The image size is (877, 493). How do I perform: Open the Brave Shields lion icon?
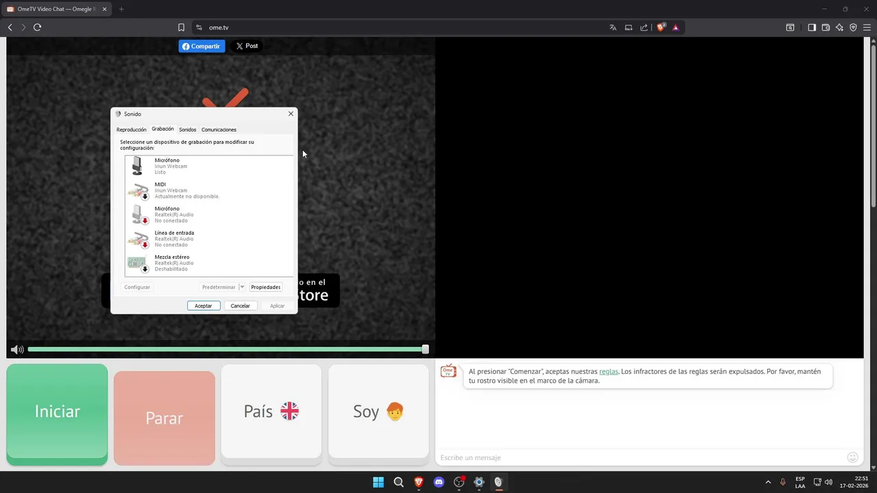click(x=661, y=27)
